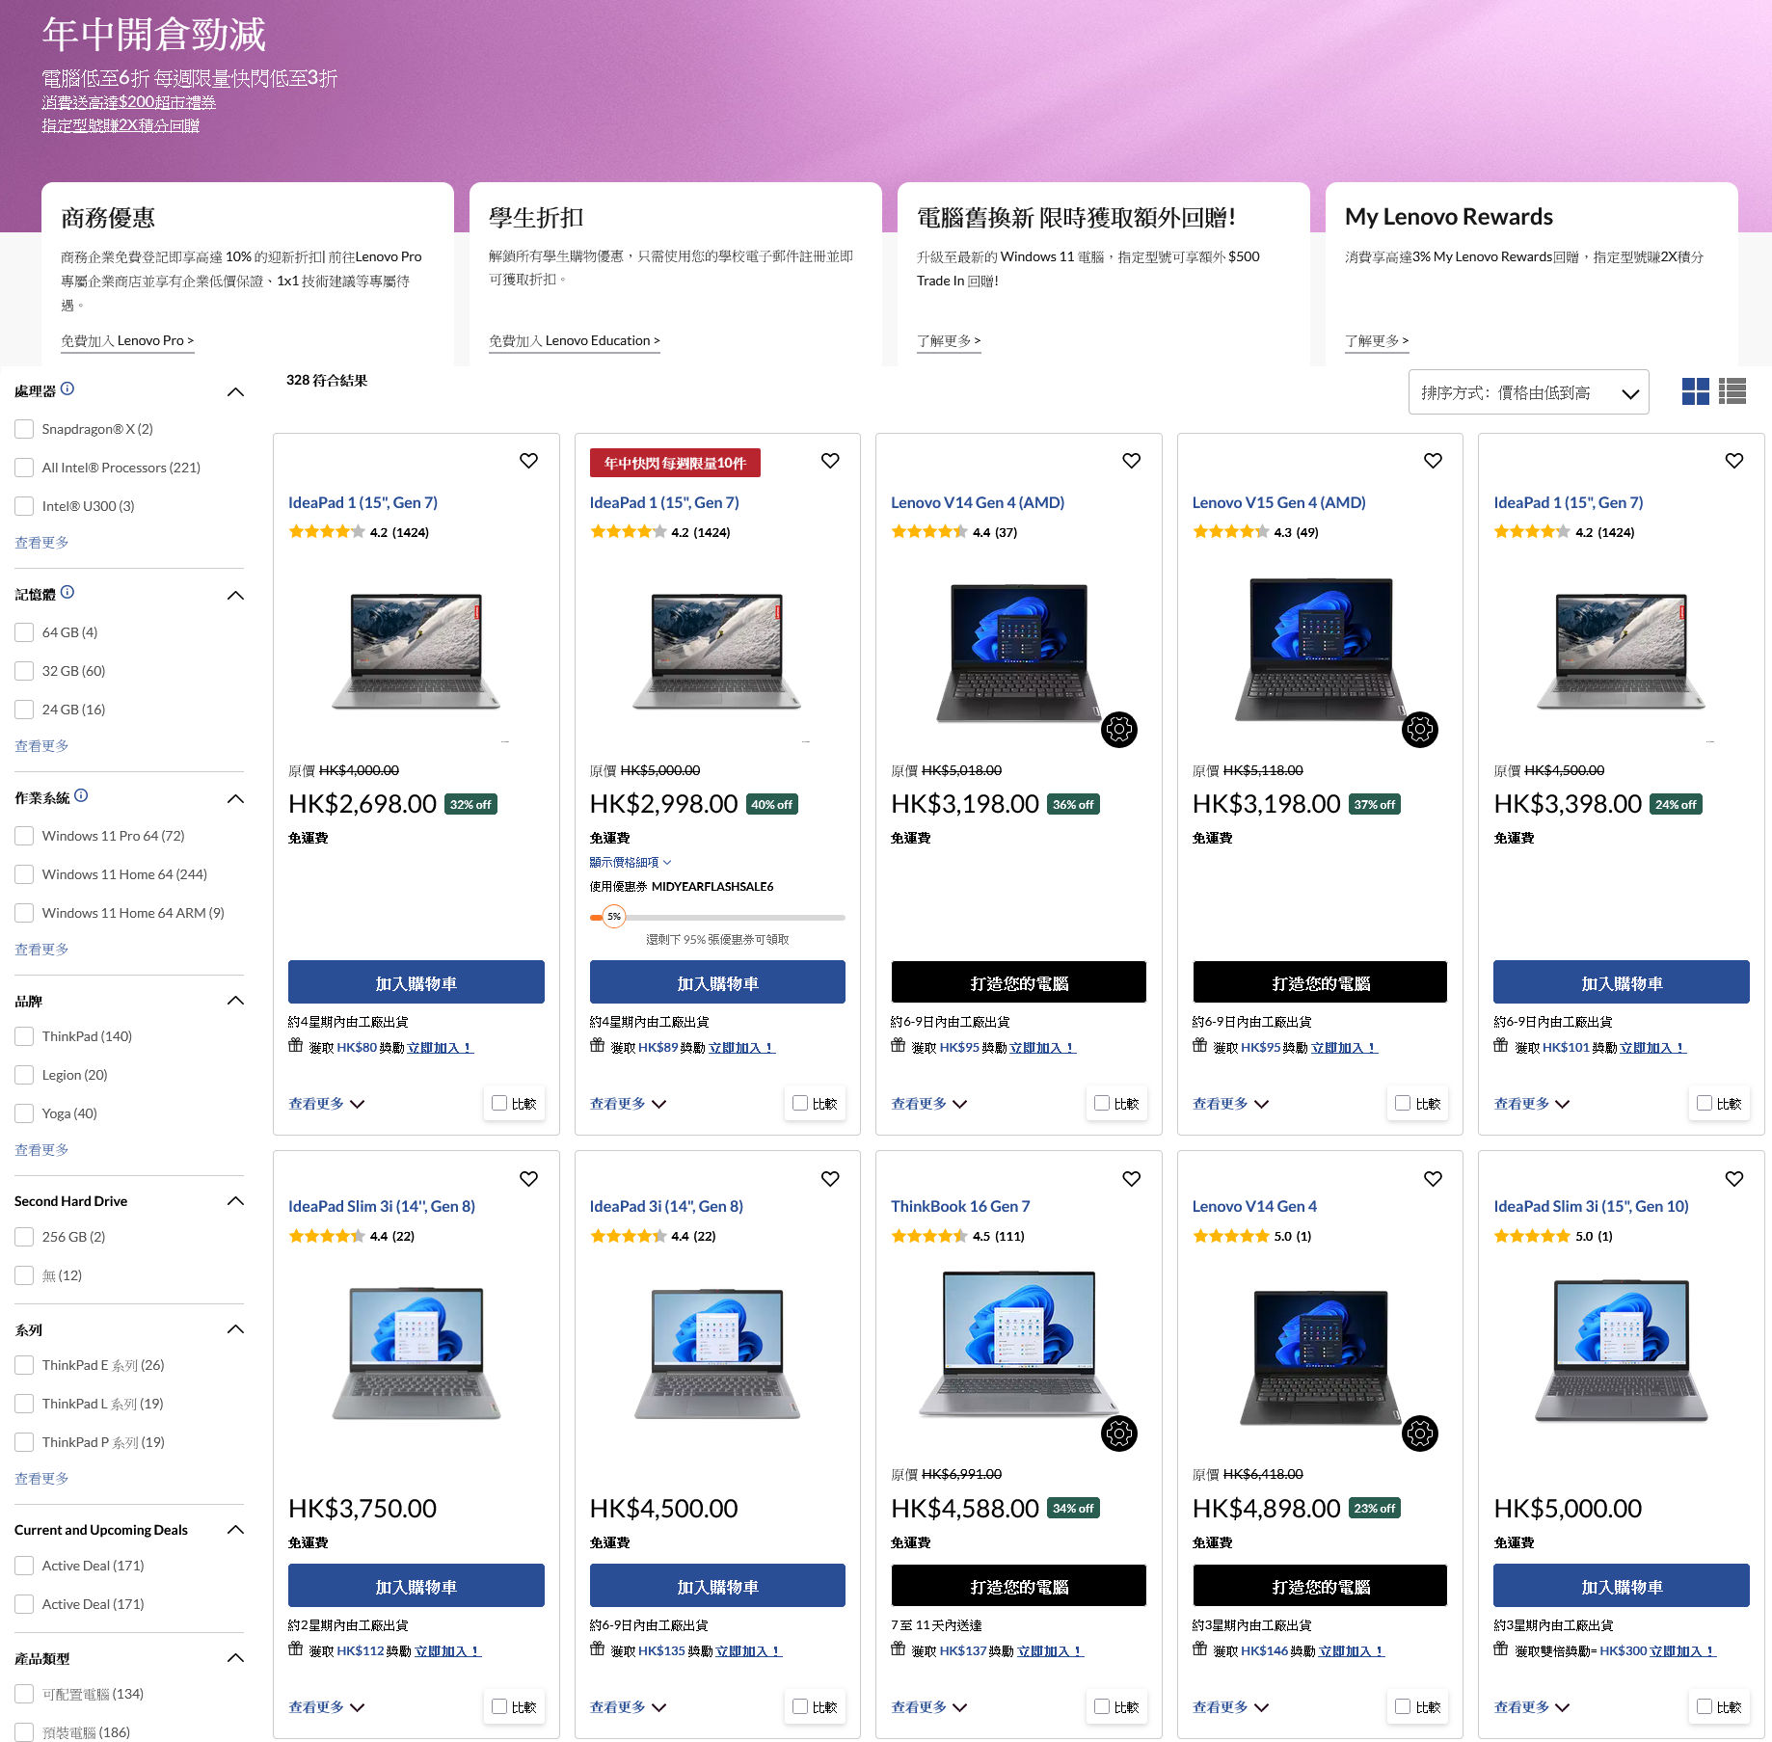Screen dimensions: 1772x1742
Task: Heart the HK$4,898.00 Lenovo V14 Gen 4
Action: tap(1434, 1179)
